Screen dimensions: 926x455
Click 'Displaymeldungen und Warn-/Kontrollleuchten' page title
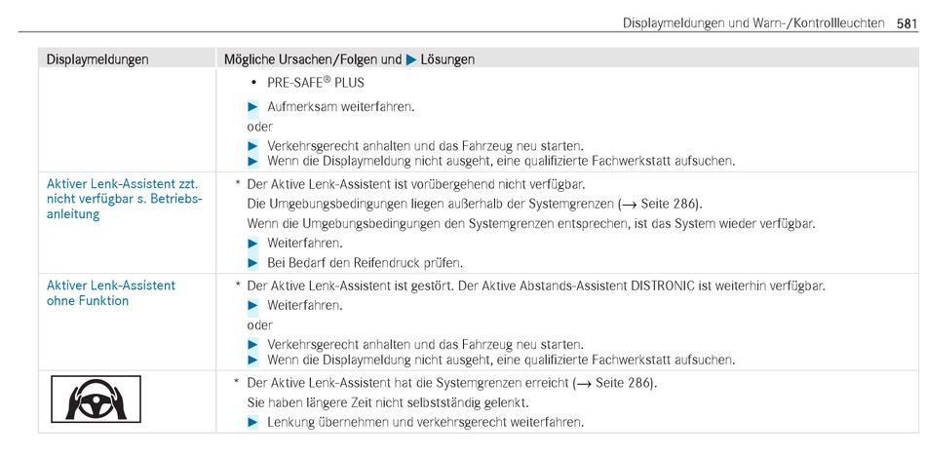click(753, 23)
